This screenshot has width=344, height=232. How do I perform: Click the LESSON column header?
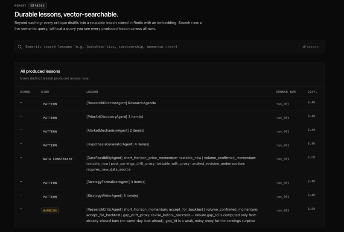(92, 91)
